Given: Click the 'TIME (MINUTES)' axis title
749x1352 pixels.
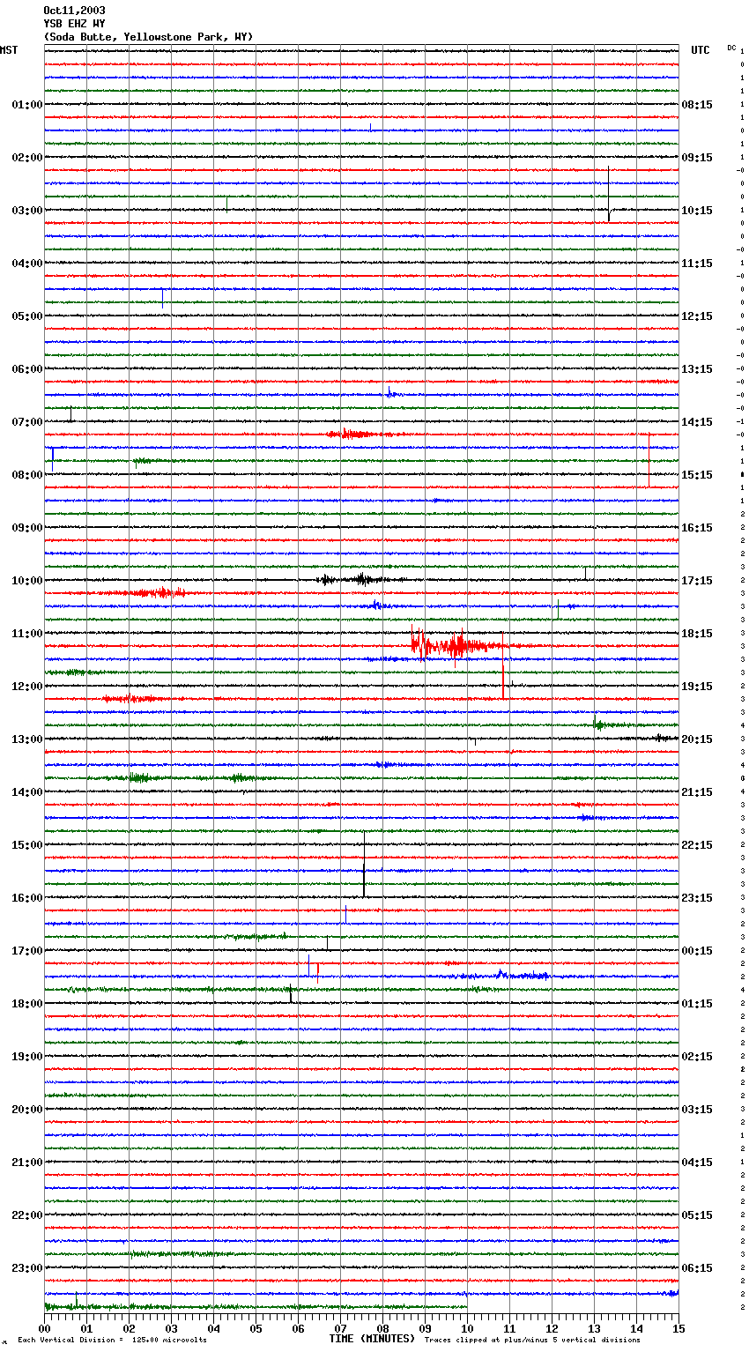Looking at the screenshot, I should (x=372, y=1339).
